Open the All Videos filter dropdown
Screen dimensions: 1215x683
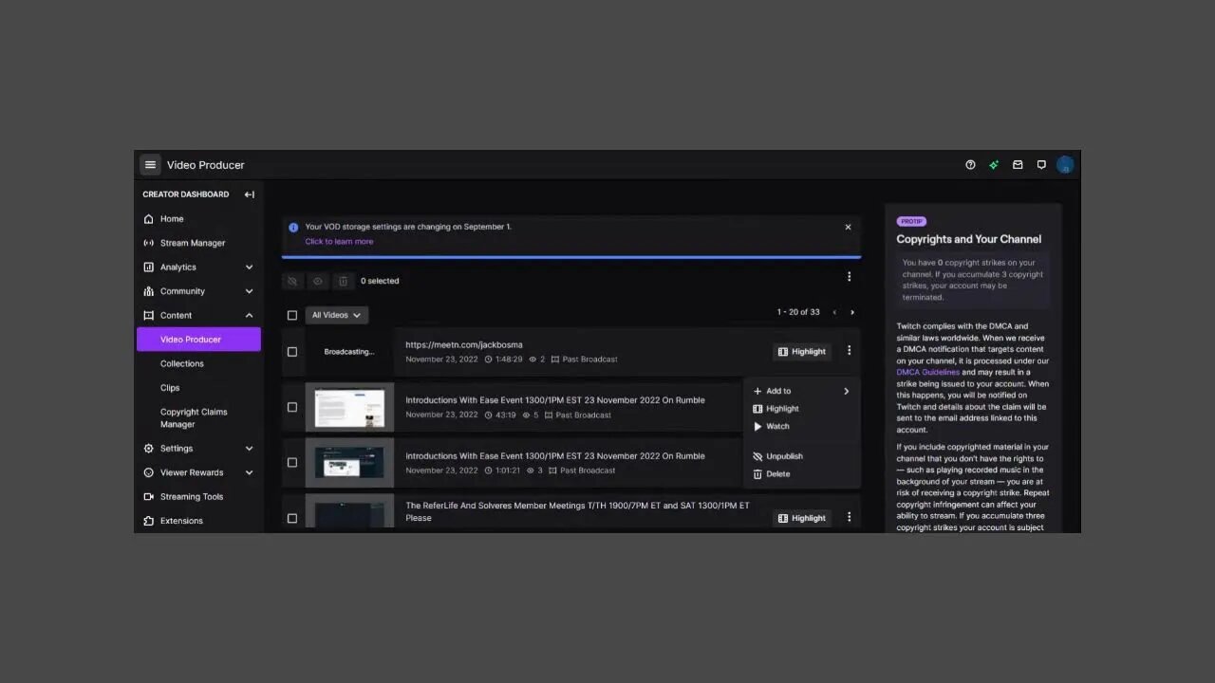(337, 315)
